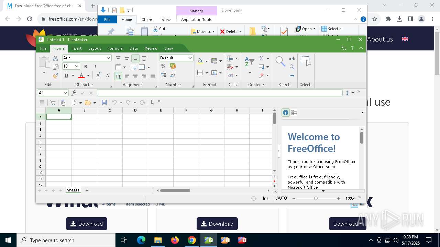Toggle Bold formatting

86,67
